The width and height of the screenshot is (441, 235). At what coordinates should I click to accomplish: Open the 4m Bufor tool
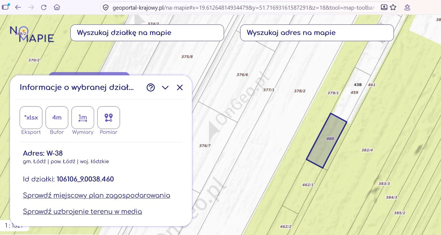57,117
